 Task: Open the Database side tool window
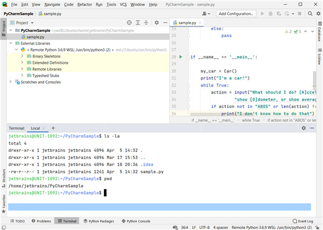point(320,32)
